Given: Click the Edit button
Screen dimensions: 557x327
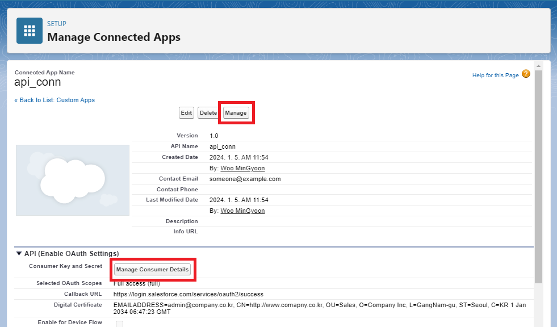Looking at the screenshot, I should 186,112.
